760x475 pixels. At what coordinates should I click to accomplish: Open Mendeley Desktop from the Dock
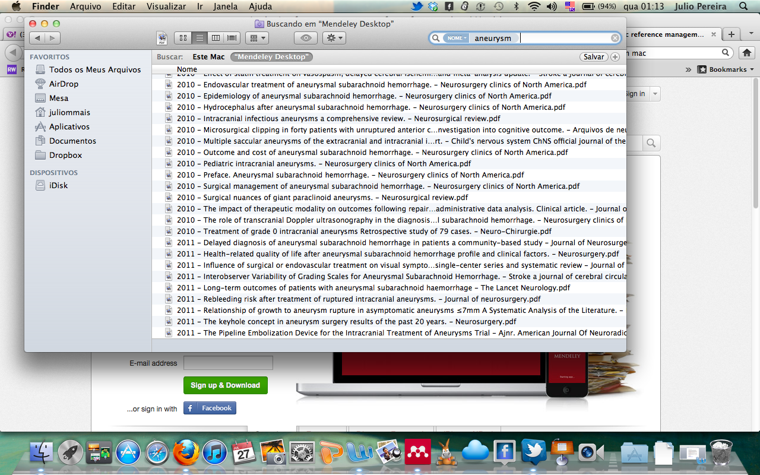[x=417, y=453]
